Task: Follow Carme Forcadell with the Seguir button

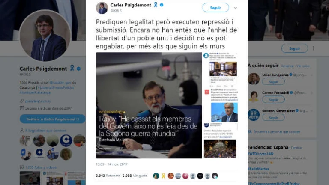Action: [x=273, y=100]
